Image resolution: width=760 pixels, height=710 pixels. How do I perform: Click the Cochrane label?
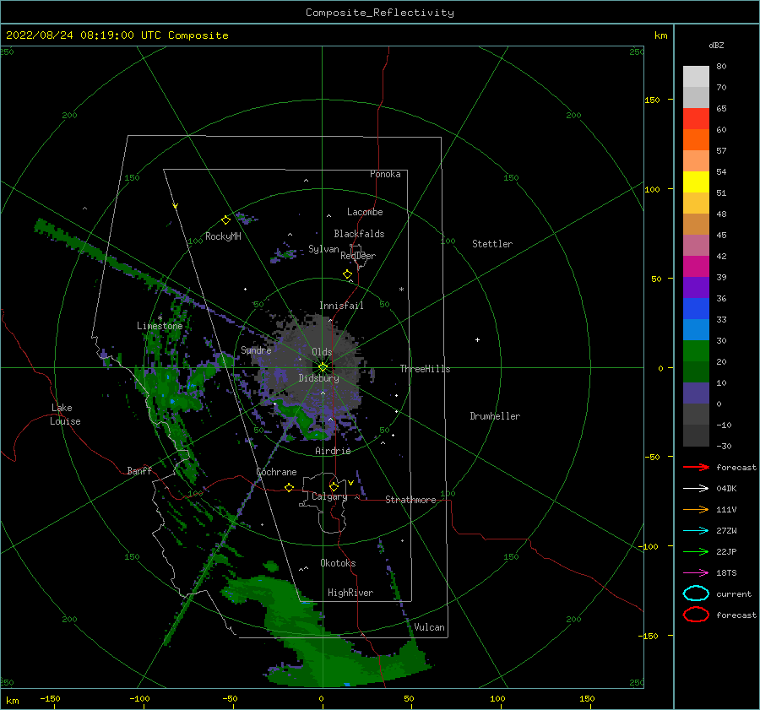[x=276, y=472]
